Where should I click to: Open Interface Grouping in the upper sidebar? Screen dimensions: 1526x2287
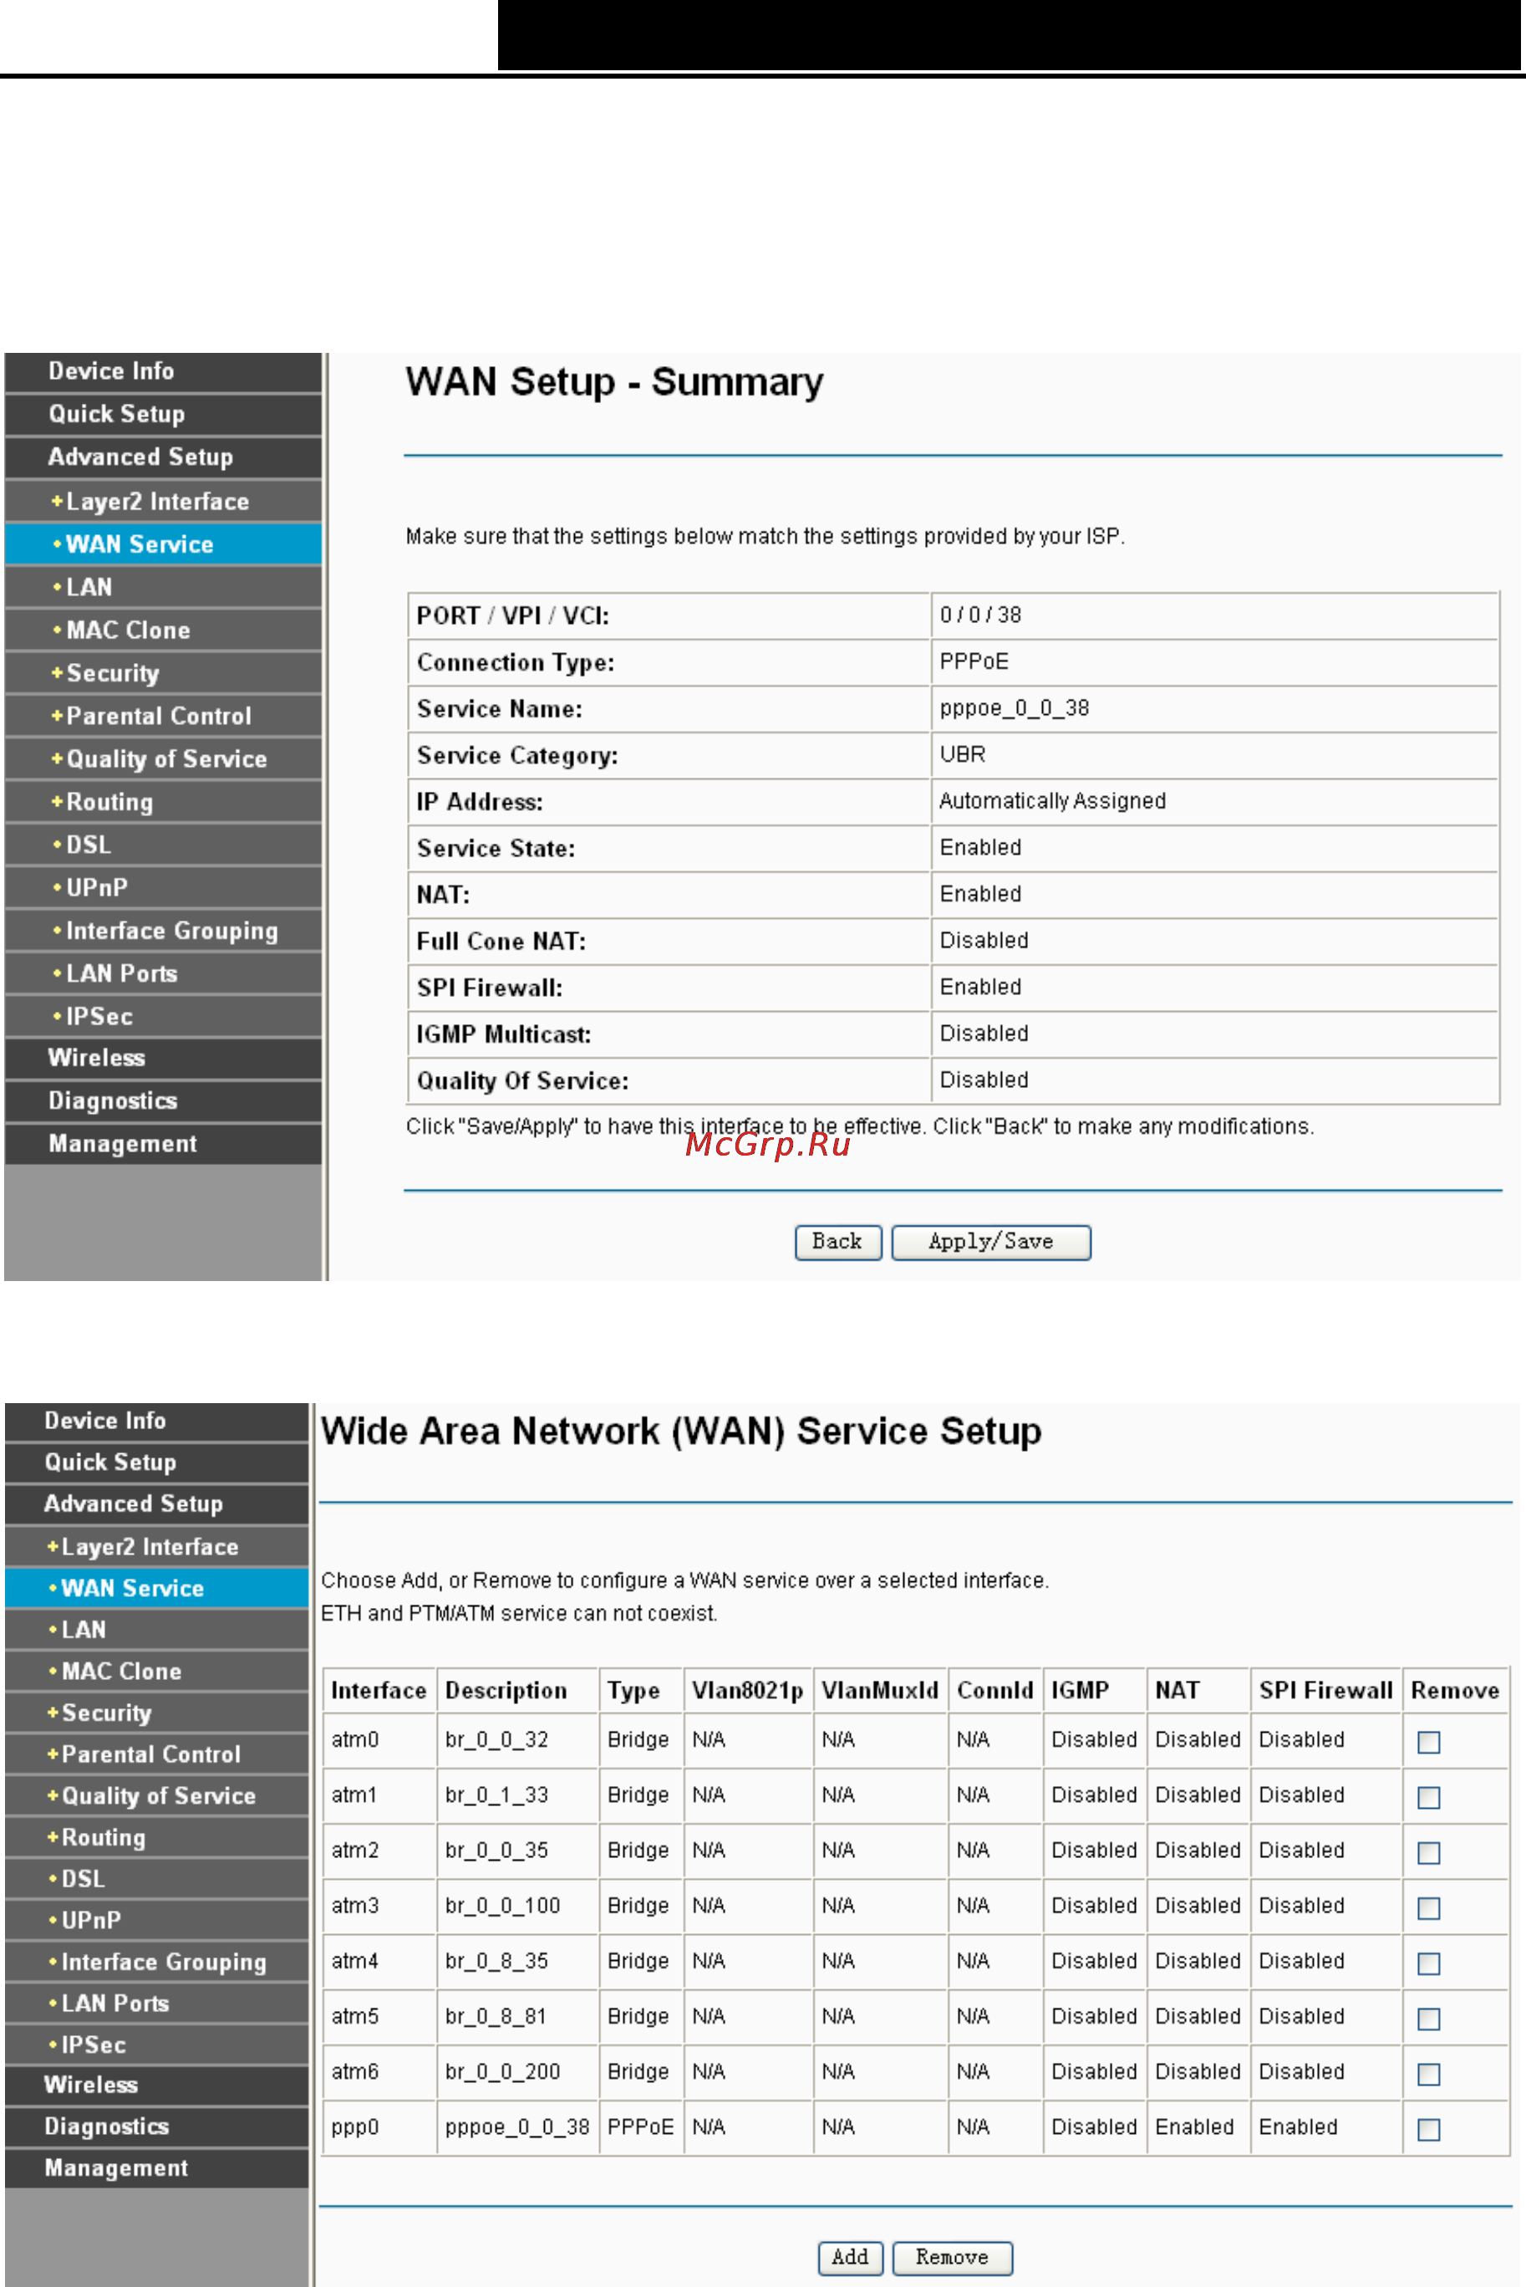click(x=162, y=930)
